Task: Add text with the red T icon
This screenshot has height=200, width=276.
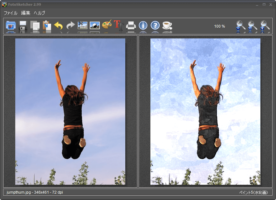Action: (x=119, y=25)
